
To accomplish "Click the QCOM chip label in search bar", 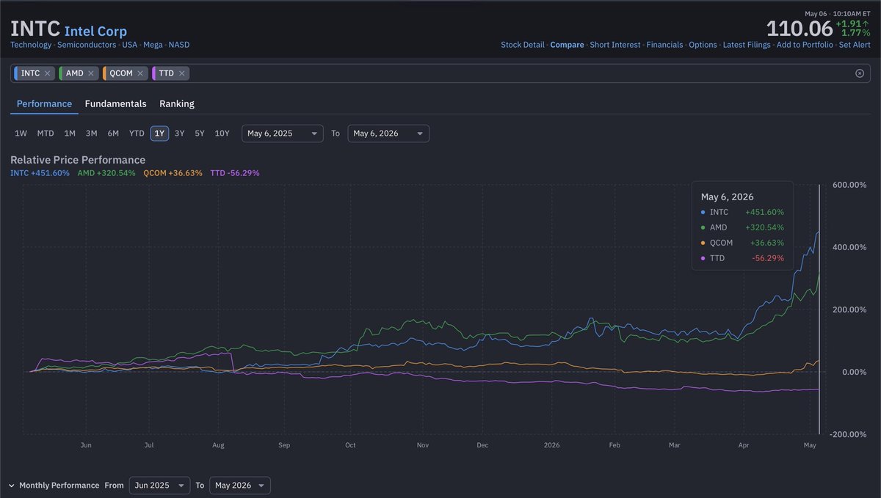I will pos(120,73).
